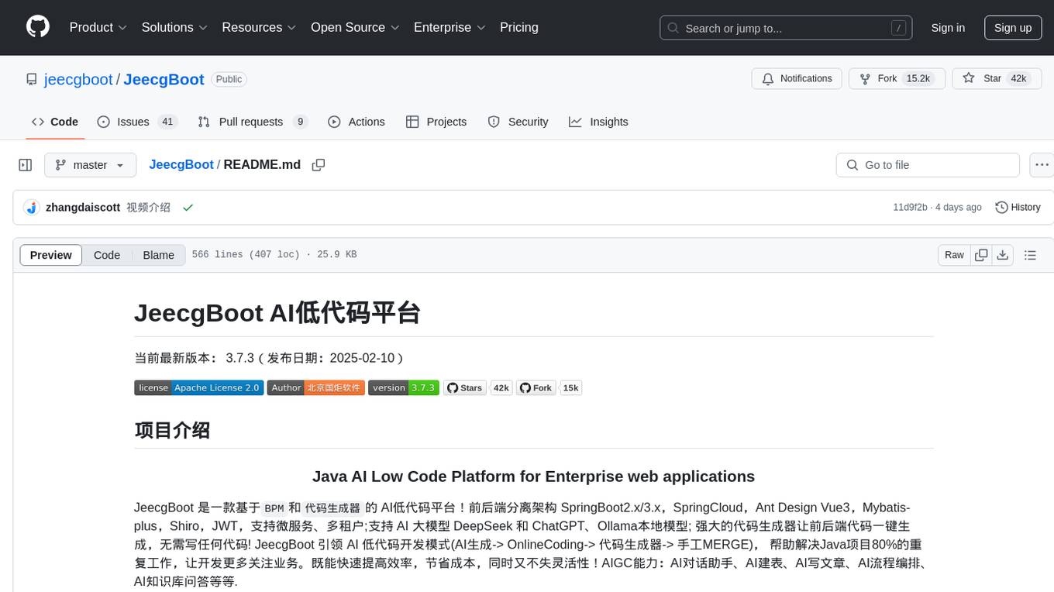Expand the Resources menu
The width and height of the screenshot is (1054, 592).
259,27
